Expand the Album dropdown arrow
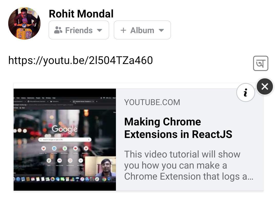277x213 pixels. tap(161, 30)
